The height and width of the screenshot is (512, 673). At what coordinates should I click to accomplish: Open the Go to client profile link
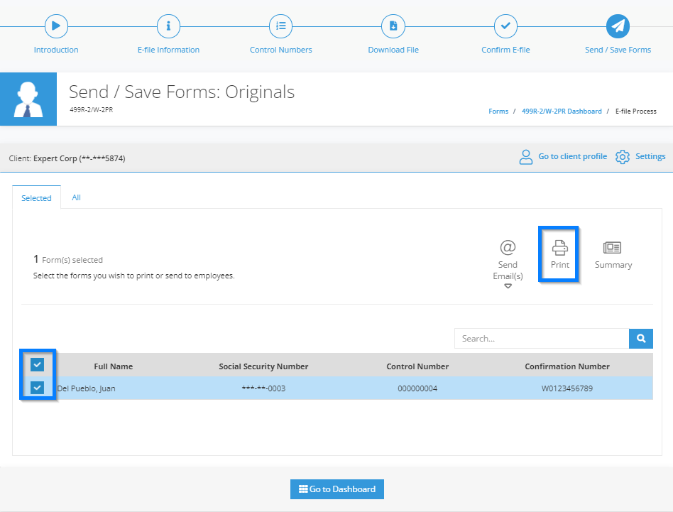pyautogui.click(x=573, y=156)
